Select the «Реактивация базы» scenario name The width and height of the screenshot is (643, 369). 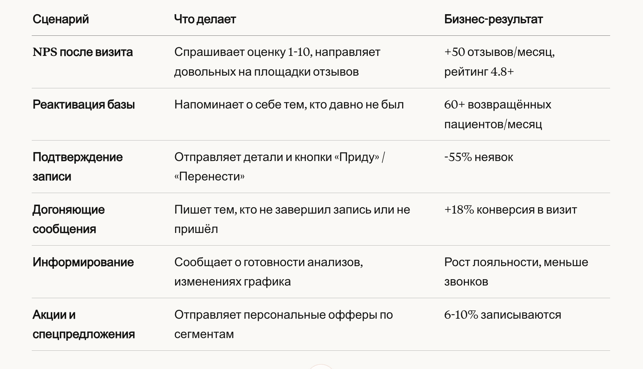coord(84,105)
